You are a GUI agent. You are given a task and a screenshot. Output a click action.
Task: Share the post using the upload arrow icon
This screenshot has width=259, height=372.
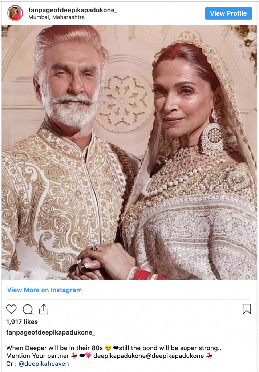pyautogui.click(x=44, y=309)
